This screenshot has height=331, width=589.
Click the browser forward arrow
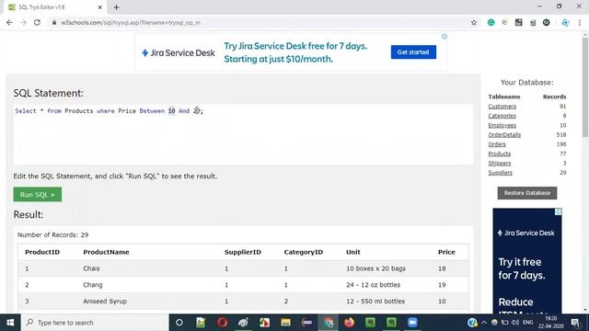point(23,22)
